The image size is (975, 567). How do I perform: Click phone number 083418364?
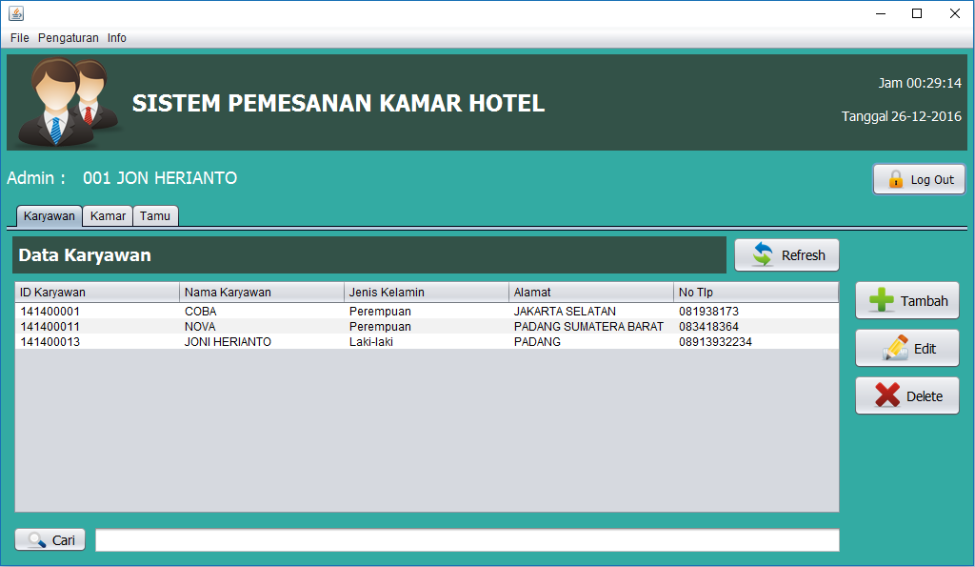(x=708, y=326)
